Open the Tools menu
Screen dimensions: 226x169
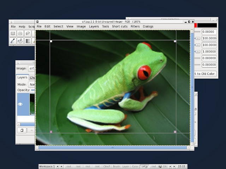click(106, 26)
